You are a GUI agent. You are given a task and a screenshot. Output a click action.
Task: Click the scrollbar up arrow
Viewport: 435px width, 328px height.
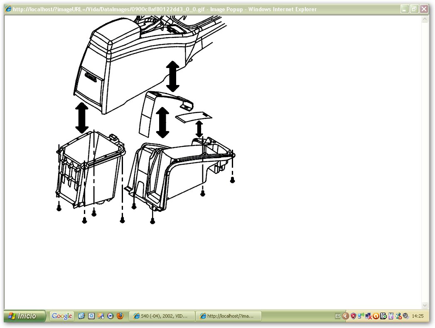point(425,19)
